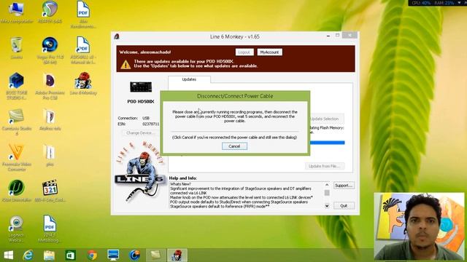Screen dimensions: 467x262
Task: Select the Line 6 Monkey desktop shortcut
Action: (83, 84)
